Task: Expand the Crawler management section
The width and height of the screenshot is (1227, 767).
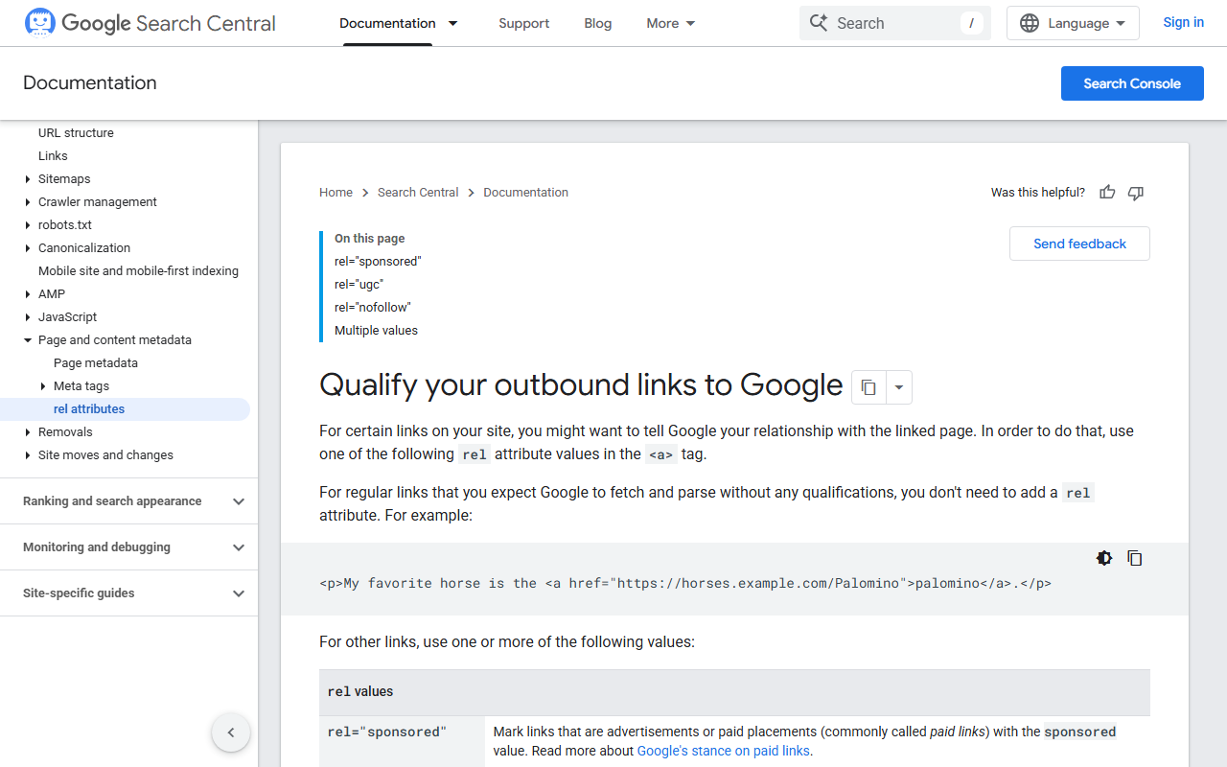Action: pos(28,202)
